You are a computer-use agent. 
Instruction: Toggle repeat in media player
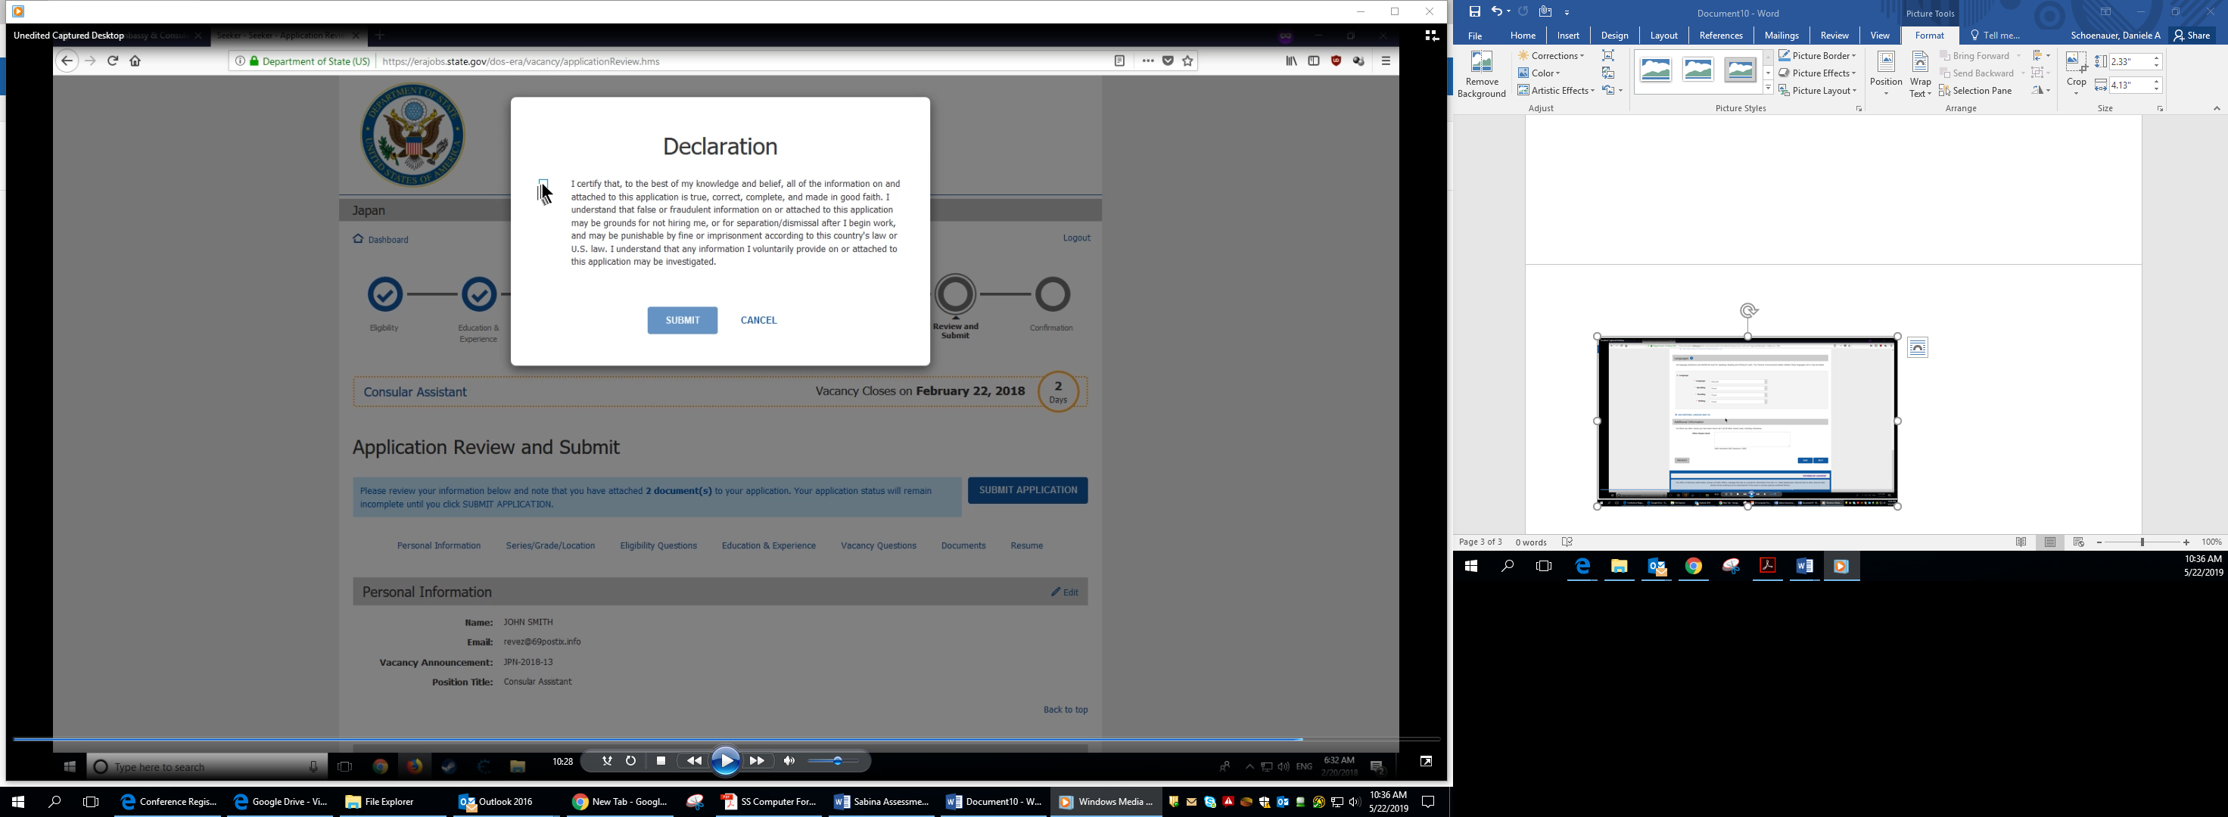(630, 761)
